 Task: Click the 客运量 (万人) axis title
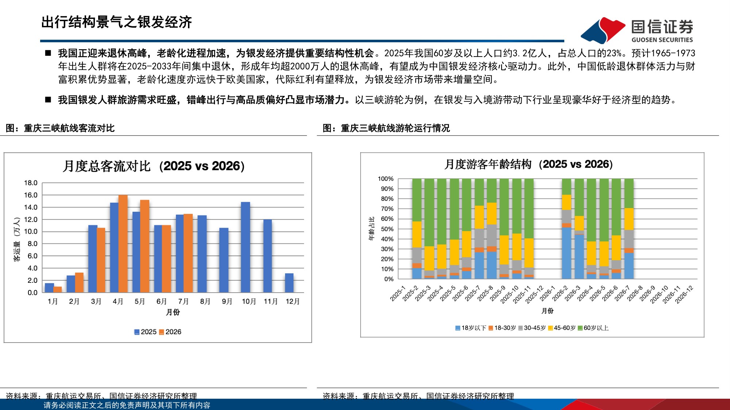tap(16, 239)
